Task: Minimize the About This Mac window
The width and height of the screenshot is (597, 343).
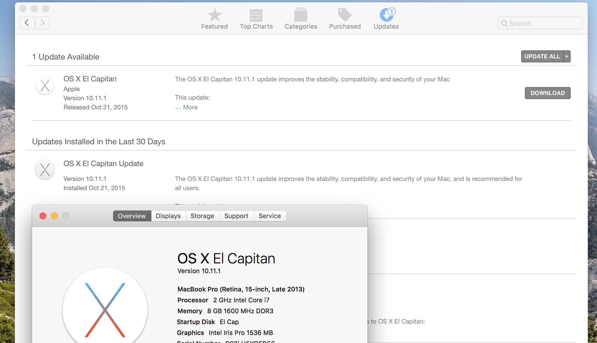Action: pos(54,216)
